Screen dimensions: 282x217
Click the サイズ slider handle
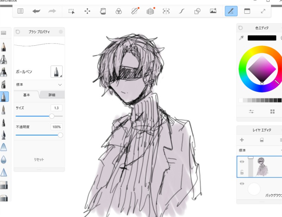coord(51,116)
